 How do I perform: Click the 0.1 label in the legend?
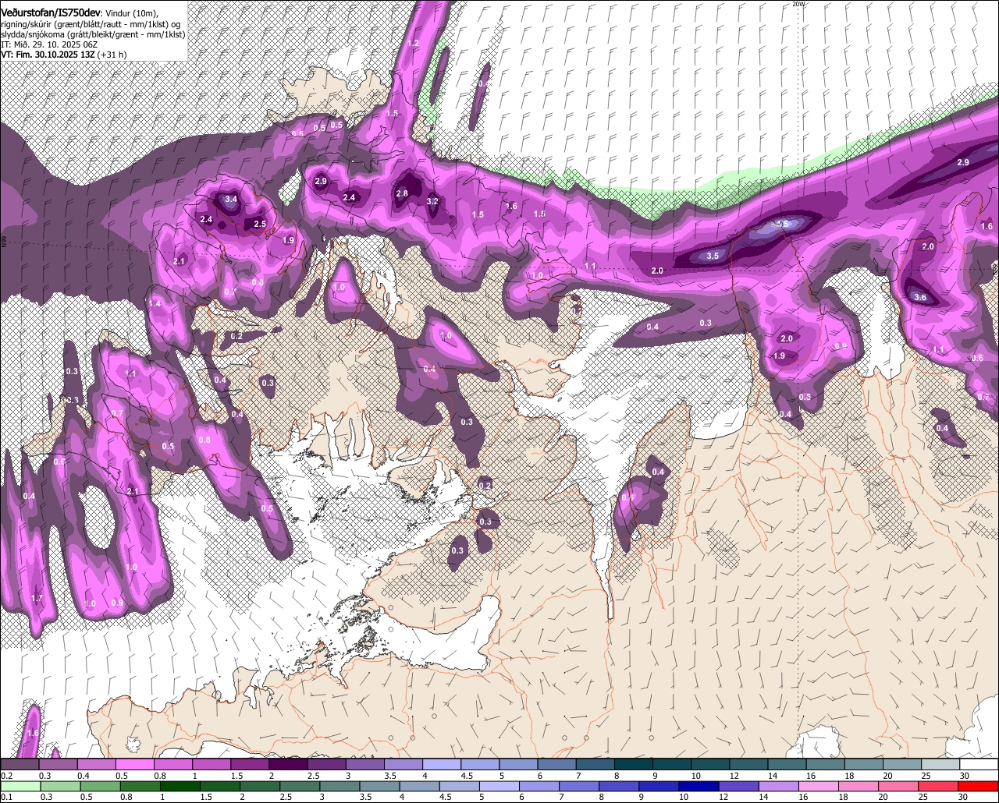pos(5,797)
